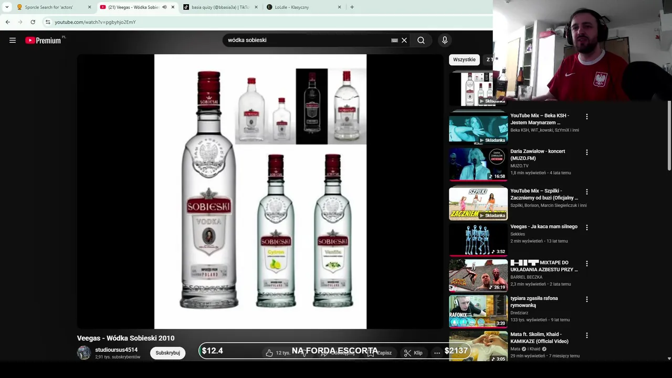
Task: Open options for Ja kaca mam silnego
Action: (587, 228)
